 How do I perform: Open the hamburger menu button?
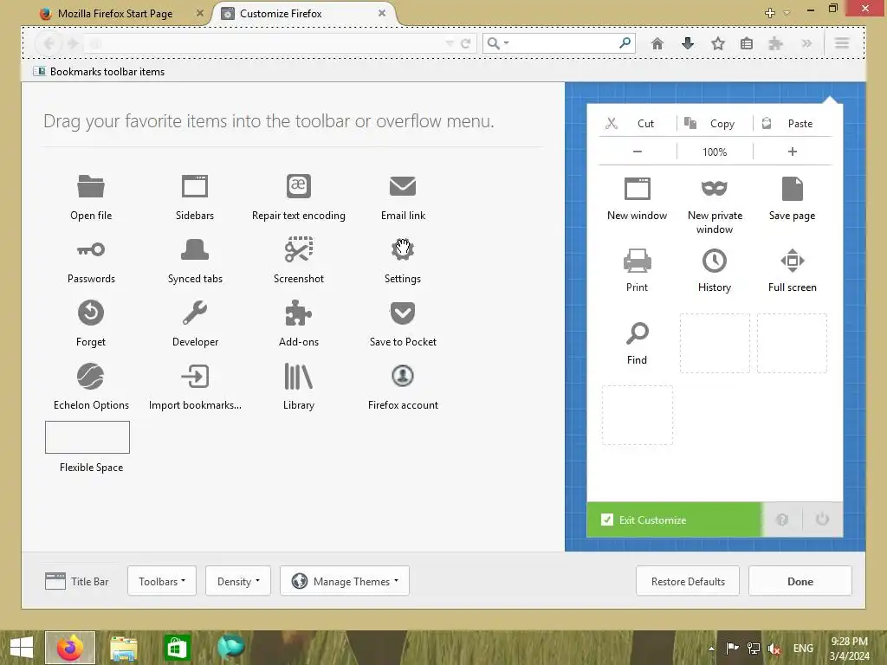[x=842, y=43]
